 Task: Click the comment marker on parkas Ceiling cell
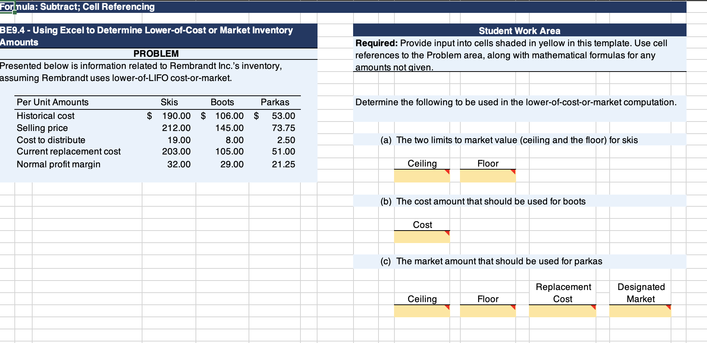pos(447,307)
